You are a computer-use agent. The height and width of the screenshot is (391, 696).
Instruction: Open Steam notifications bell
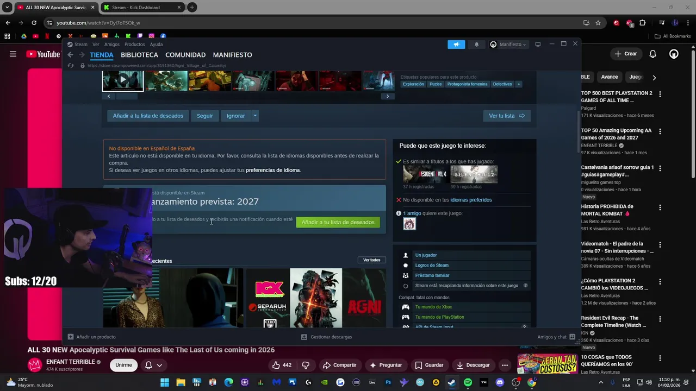pos(476,45)
